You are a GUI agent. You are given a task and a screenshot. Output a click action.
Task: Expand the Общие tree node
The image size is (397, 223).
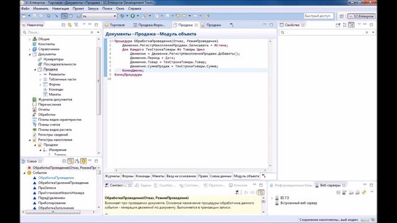point(30,39)
